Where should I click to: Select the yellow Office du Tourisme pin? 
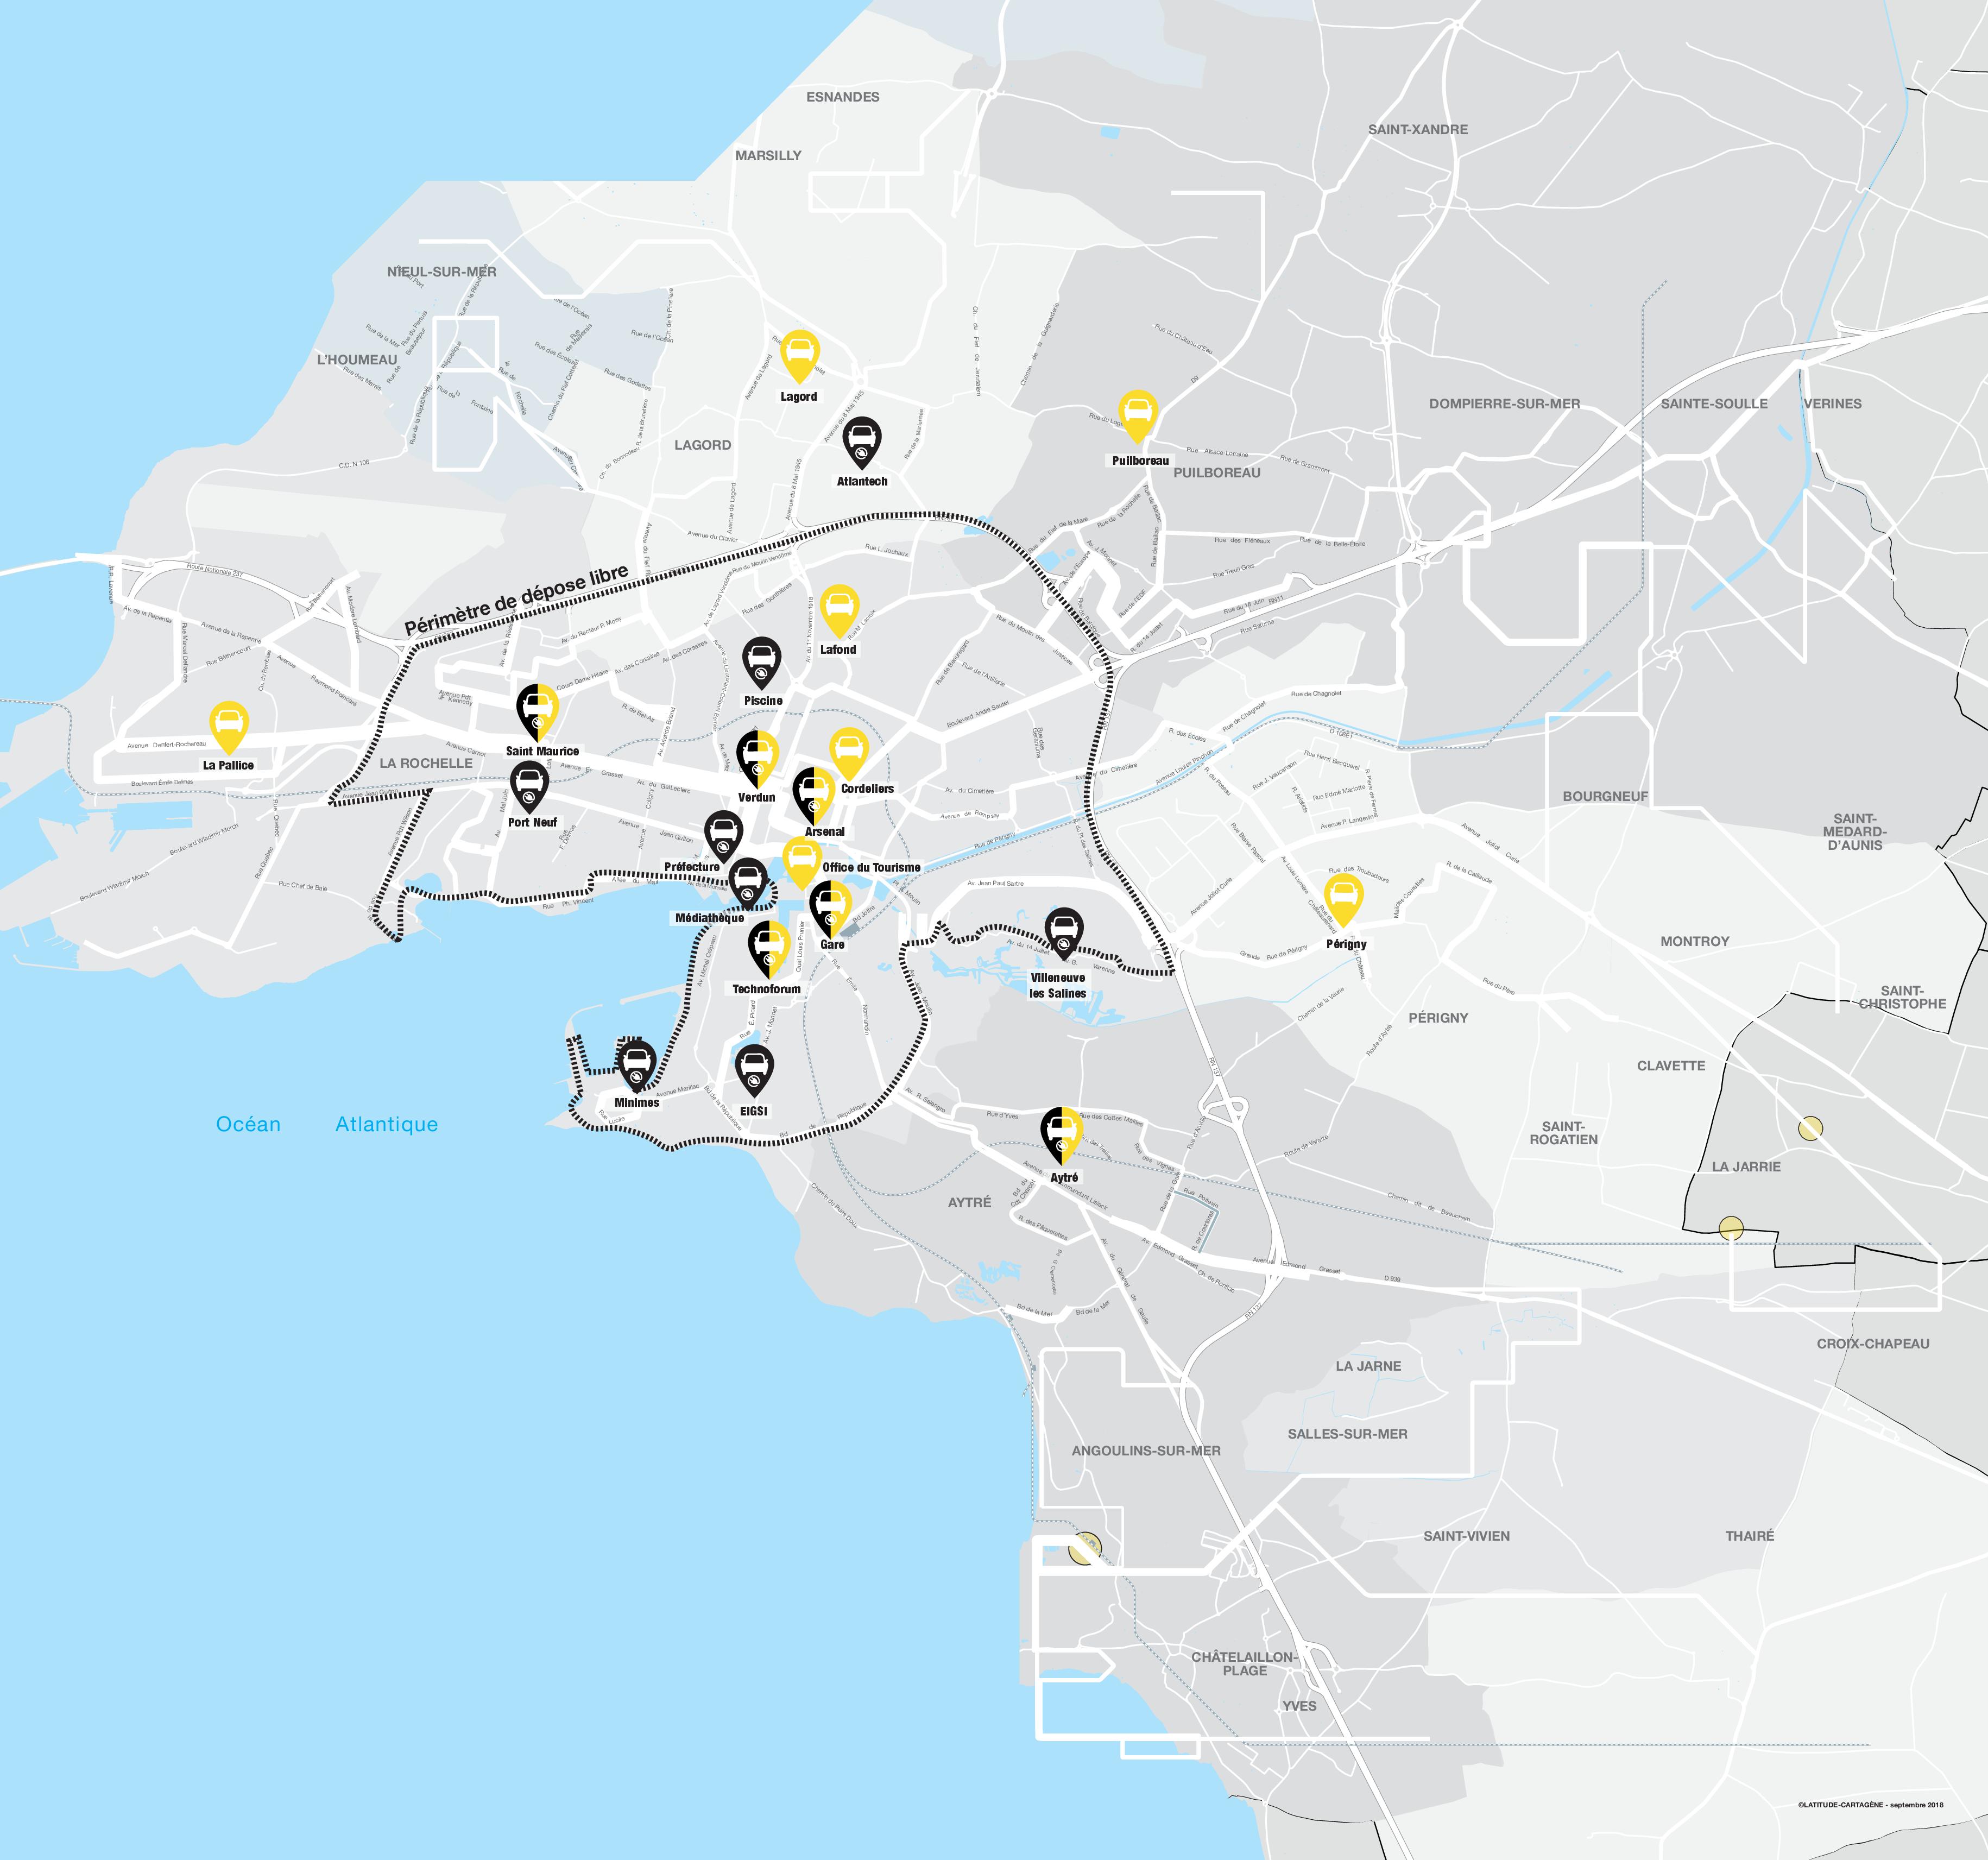[x=801, y=864]
